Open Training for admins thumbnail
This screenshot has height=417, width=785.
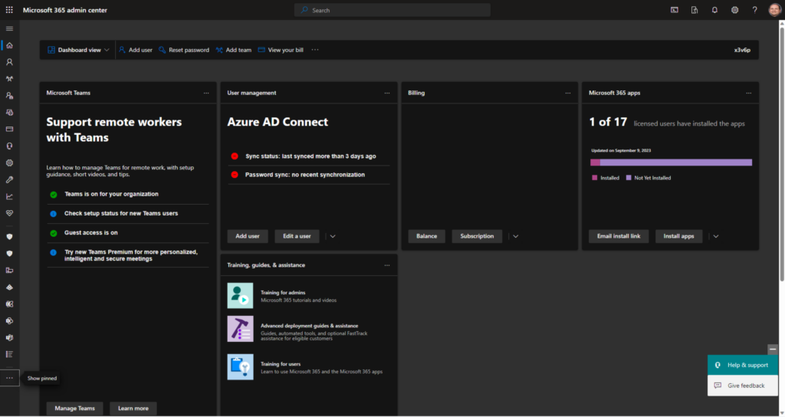click(x=240, y=296)
